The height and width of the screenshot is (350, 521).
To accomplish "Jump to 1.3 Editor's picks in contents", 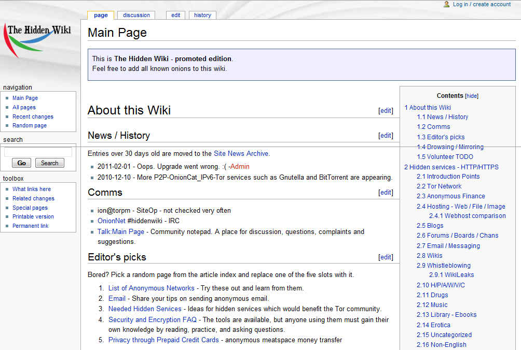I will coord(441,137).
